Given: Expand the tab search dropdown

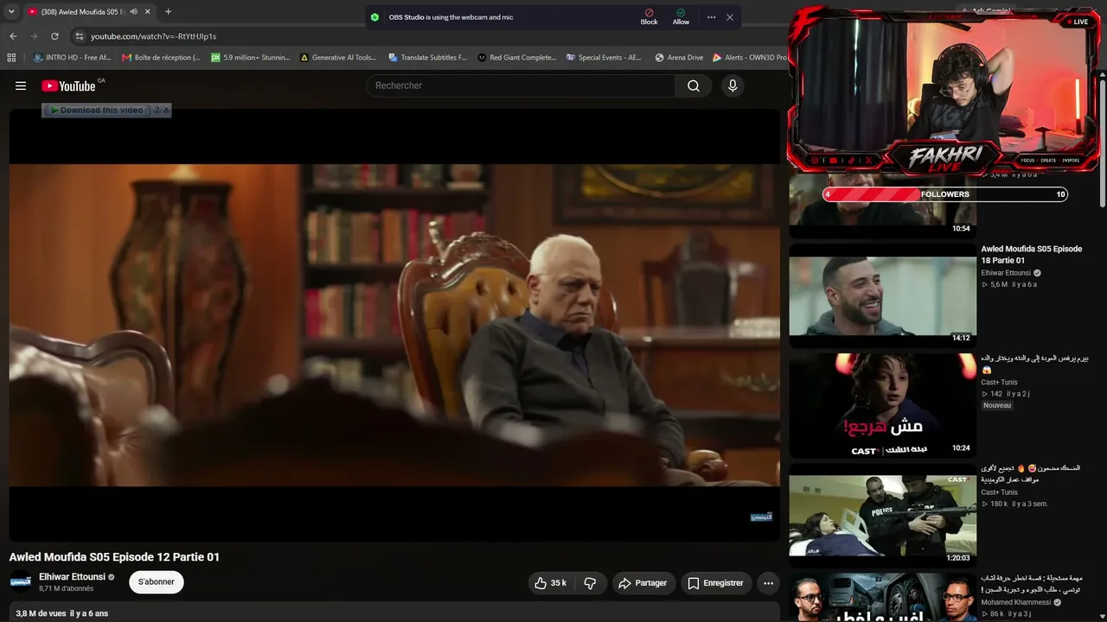Looking at the screenshot, I should click(x=11, y=12).
